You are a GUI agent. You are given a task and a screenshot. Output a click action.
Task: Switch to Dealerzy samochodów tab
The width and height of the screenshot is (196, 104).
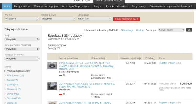(109, 1)
